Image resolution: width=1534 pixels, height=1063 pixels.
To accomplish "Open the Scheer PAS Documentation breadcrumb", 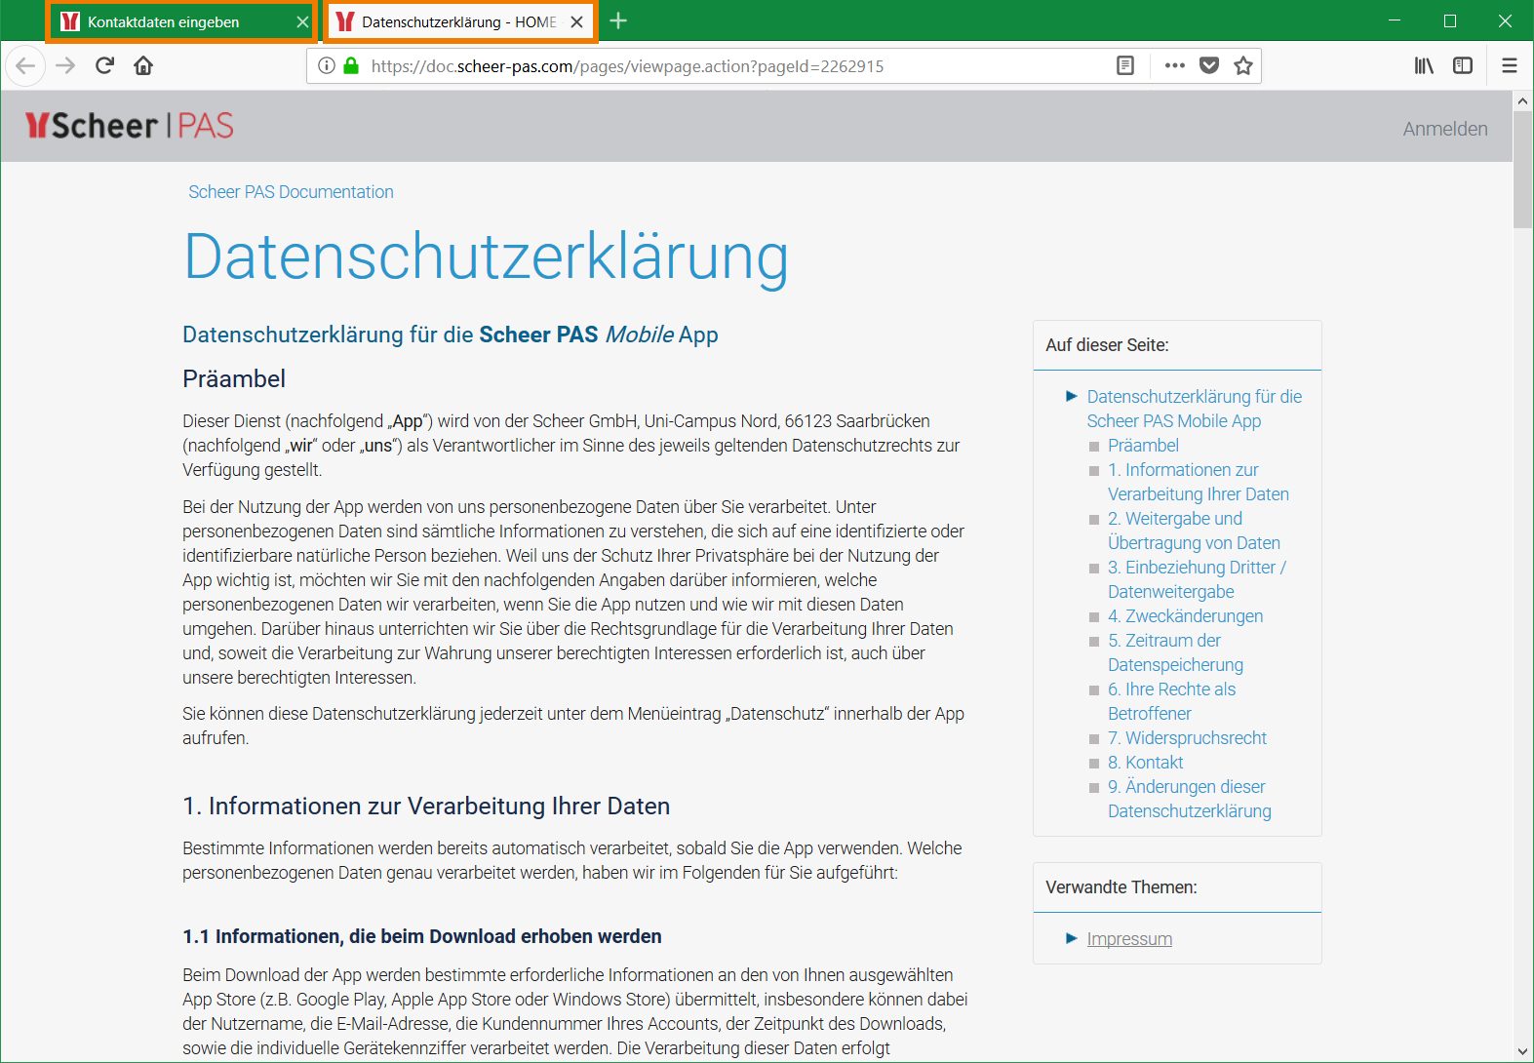I will [291, 192].
